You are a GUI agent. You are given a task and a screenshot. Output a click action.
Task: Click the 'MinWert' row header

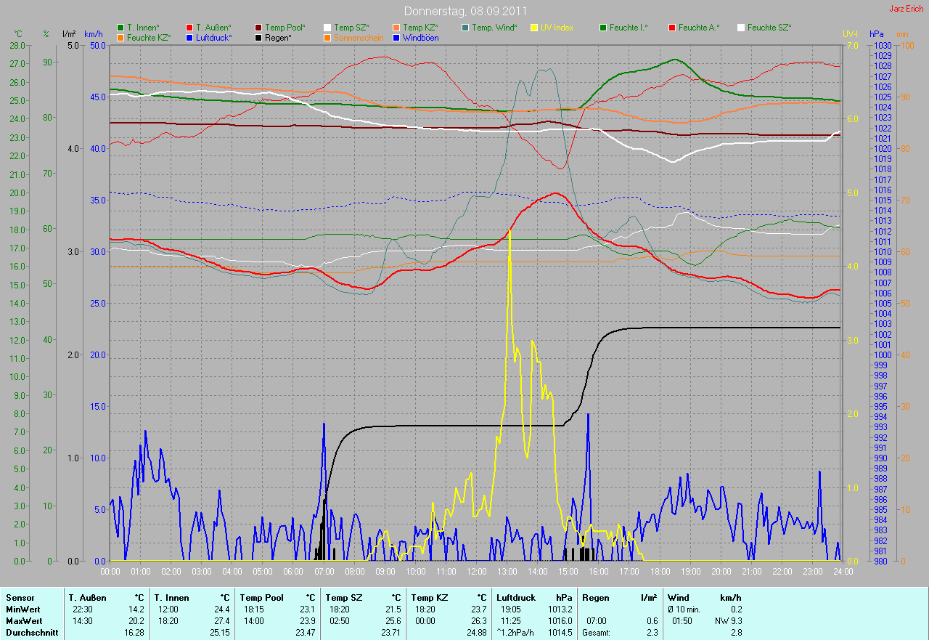[23, 609]
